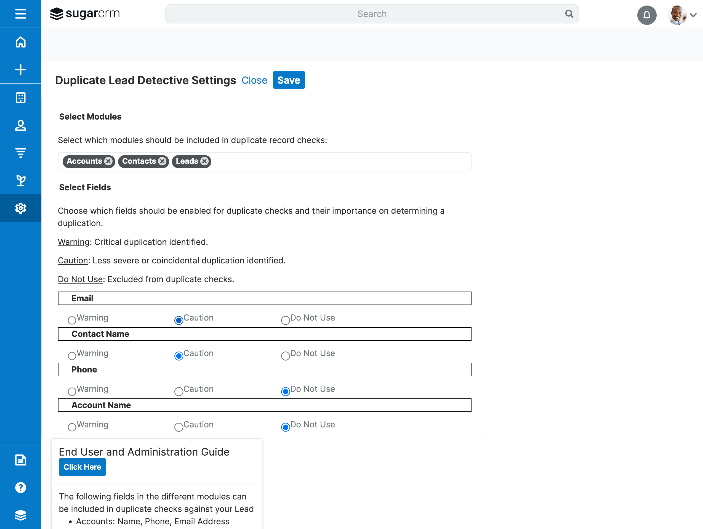Select Do Not Use for Phone
The width and height of the screenshot is (703, 529).
point(285,391)
